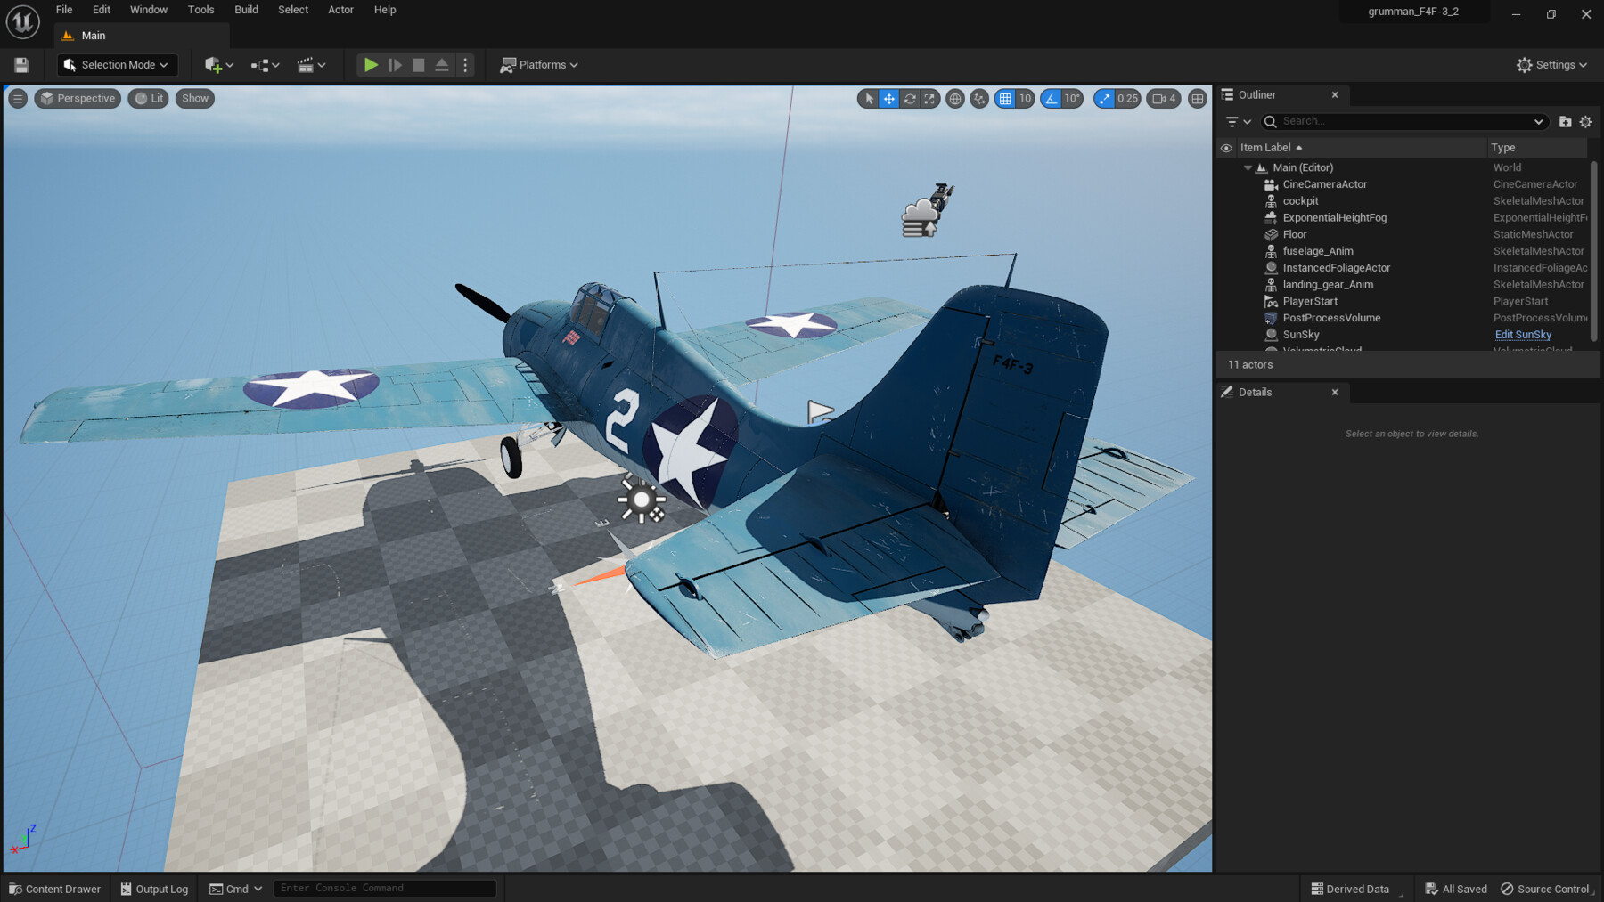Toggle world/local coordinate space globe icon

(x=955, y=99)
